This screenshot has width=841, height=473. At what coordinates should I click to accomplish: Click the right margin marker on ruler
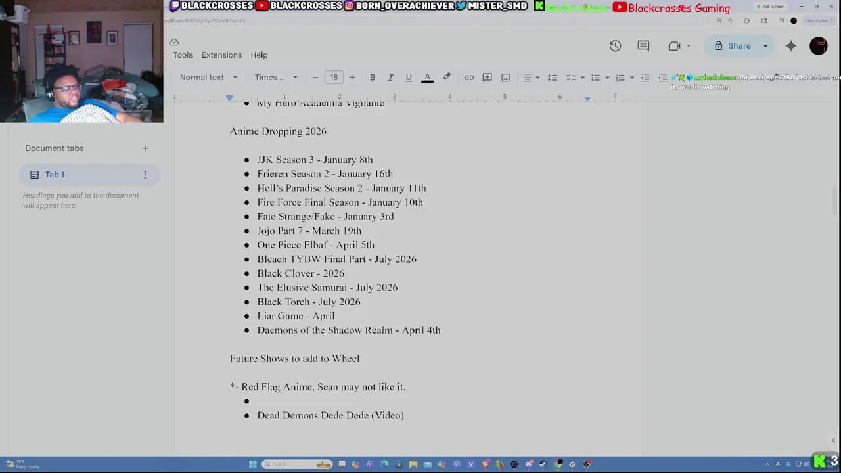(x=587, y=98)
